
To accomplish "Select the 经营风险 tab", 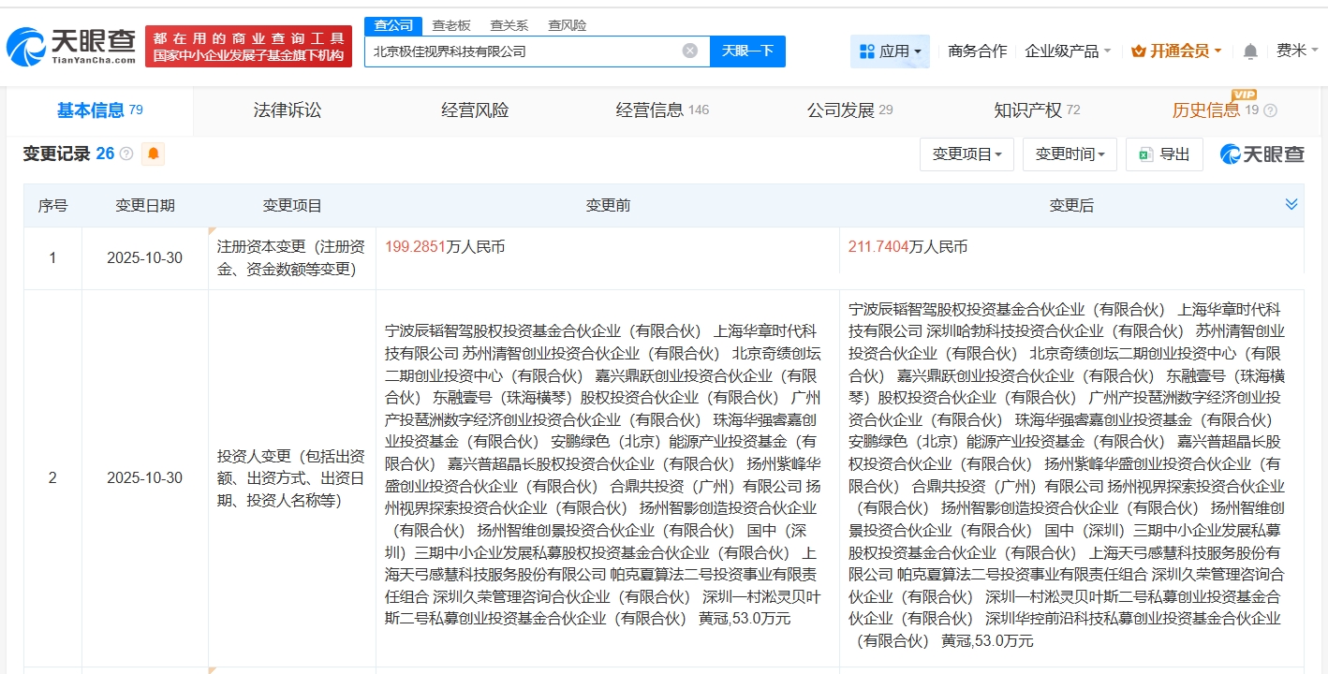I will click(x=475, y=110).
